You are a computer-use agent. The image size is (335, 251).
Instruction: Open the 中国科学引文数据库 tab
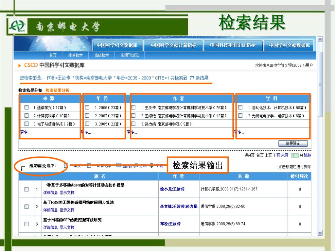(117, 45)
